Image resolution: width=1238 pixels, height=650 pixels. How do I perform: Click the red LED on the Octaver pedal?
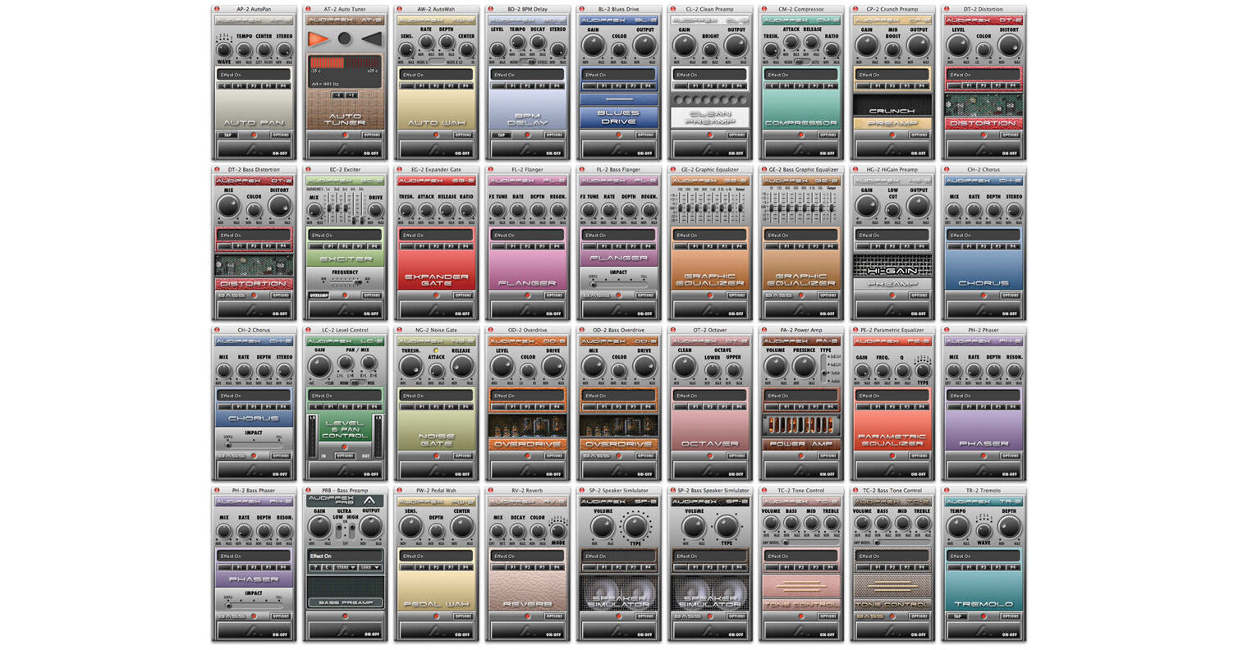tap(709, 455)
